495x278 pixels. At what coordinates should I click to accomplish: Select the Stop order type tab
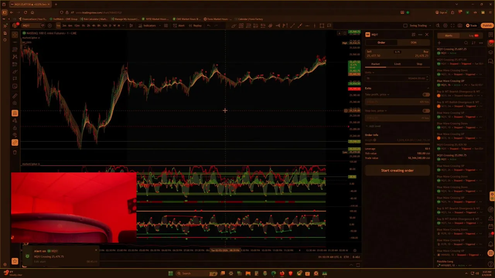420,64
